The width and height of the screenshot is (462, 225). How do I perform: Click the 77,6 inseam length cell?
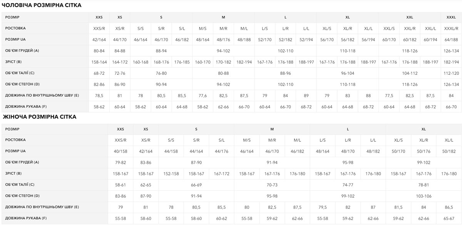(x=203, y=96)
